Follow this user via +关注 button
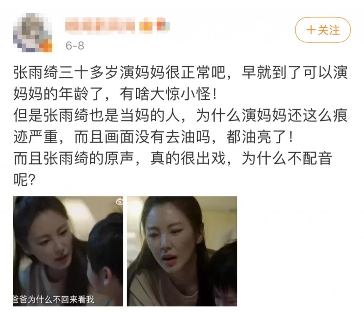 point(323,30)
